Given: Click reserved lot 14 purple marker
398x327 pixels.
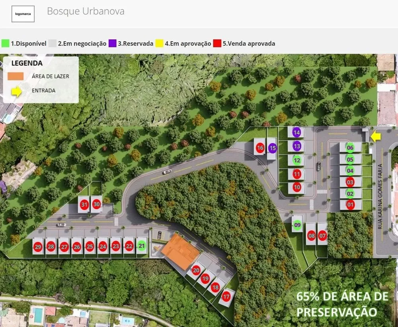Looking at the screenshot, I should tap(297, 132).
